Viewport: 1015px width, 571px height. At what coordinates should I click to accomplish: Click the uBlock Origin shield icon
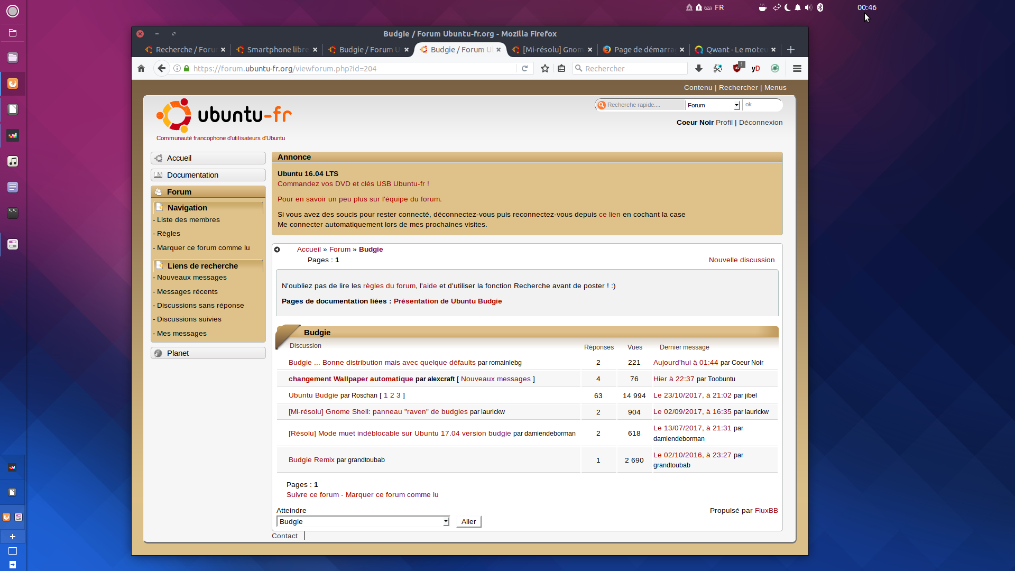[x=737, y=68]
